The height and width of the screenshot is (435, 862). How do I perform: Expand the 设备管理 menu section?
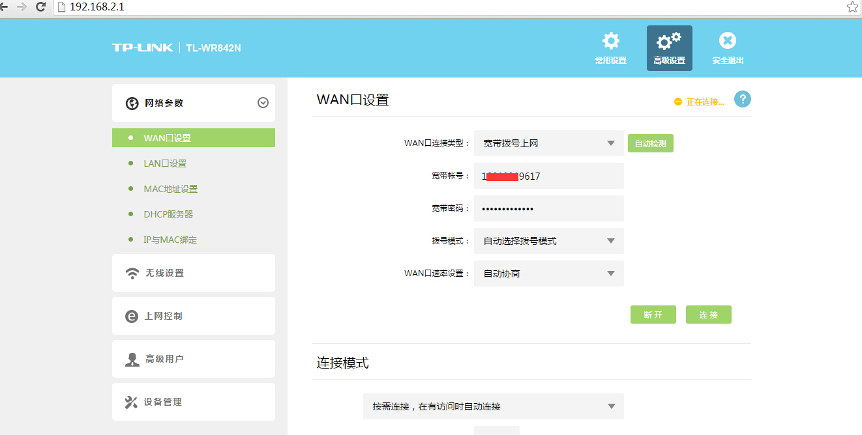pyautogui.click(x=194, y=402)
